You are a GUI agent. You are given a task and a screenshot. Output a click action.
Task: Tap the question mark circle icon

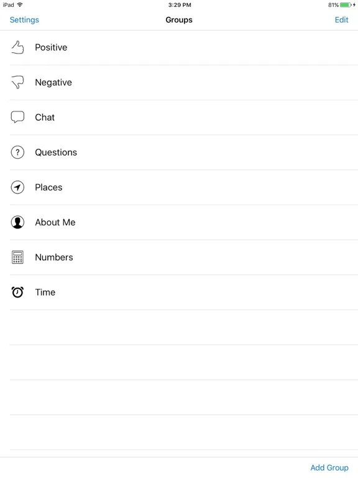(x=17, y=152)
